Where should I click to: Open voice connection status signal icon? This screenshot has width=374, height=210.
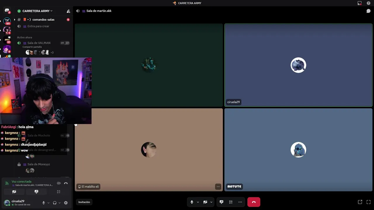coord(7,183)
